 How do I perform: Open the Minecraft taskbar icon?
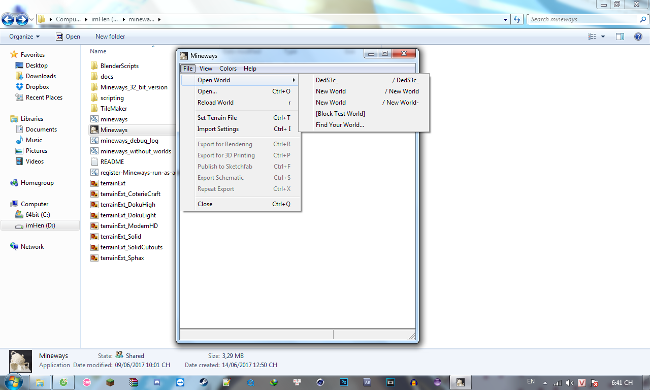[111, 382]
